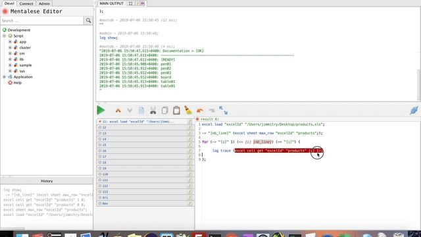Image resolution: width=421 pixels, height=237 pixels.
Task: Click the yellow pencil icon on MAIN OUTPUT tab
Action: (x=137, y=3)
